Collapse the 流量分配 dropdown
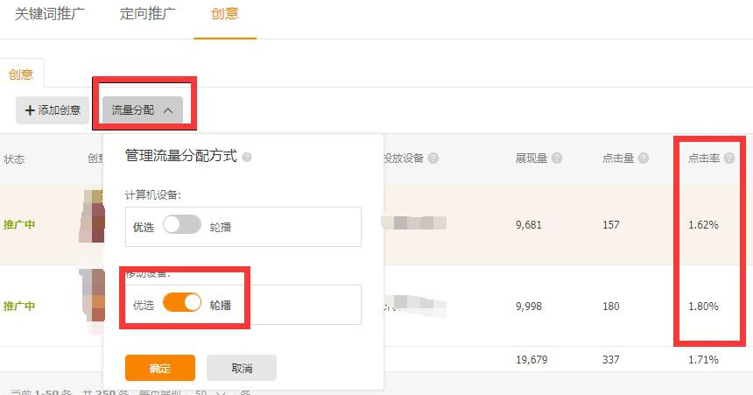This screenshot has height=395, width=753. click(143, 110)
